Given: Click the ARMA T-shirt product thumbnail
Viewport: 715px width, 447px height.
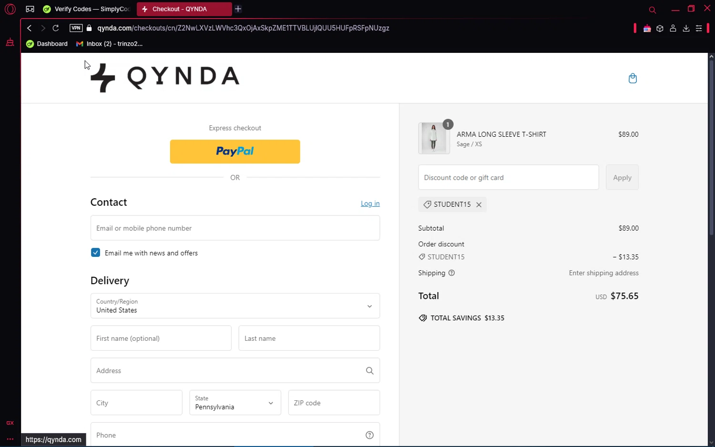Looking at the screenshot, I should [434, 138].
